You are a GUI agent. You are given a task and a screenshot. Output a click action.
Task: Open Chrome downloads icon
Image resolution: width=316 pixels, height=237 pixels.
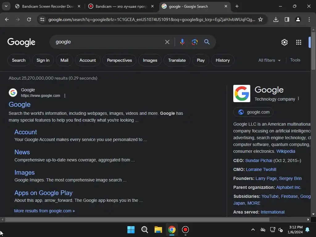tap(276, 19)
